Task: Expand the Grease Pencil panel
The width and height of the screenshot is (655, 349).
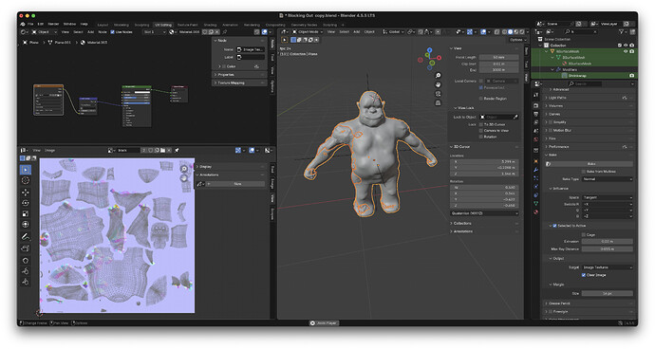Action: (589, 303)
